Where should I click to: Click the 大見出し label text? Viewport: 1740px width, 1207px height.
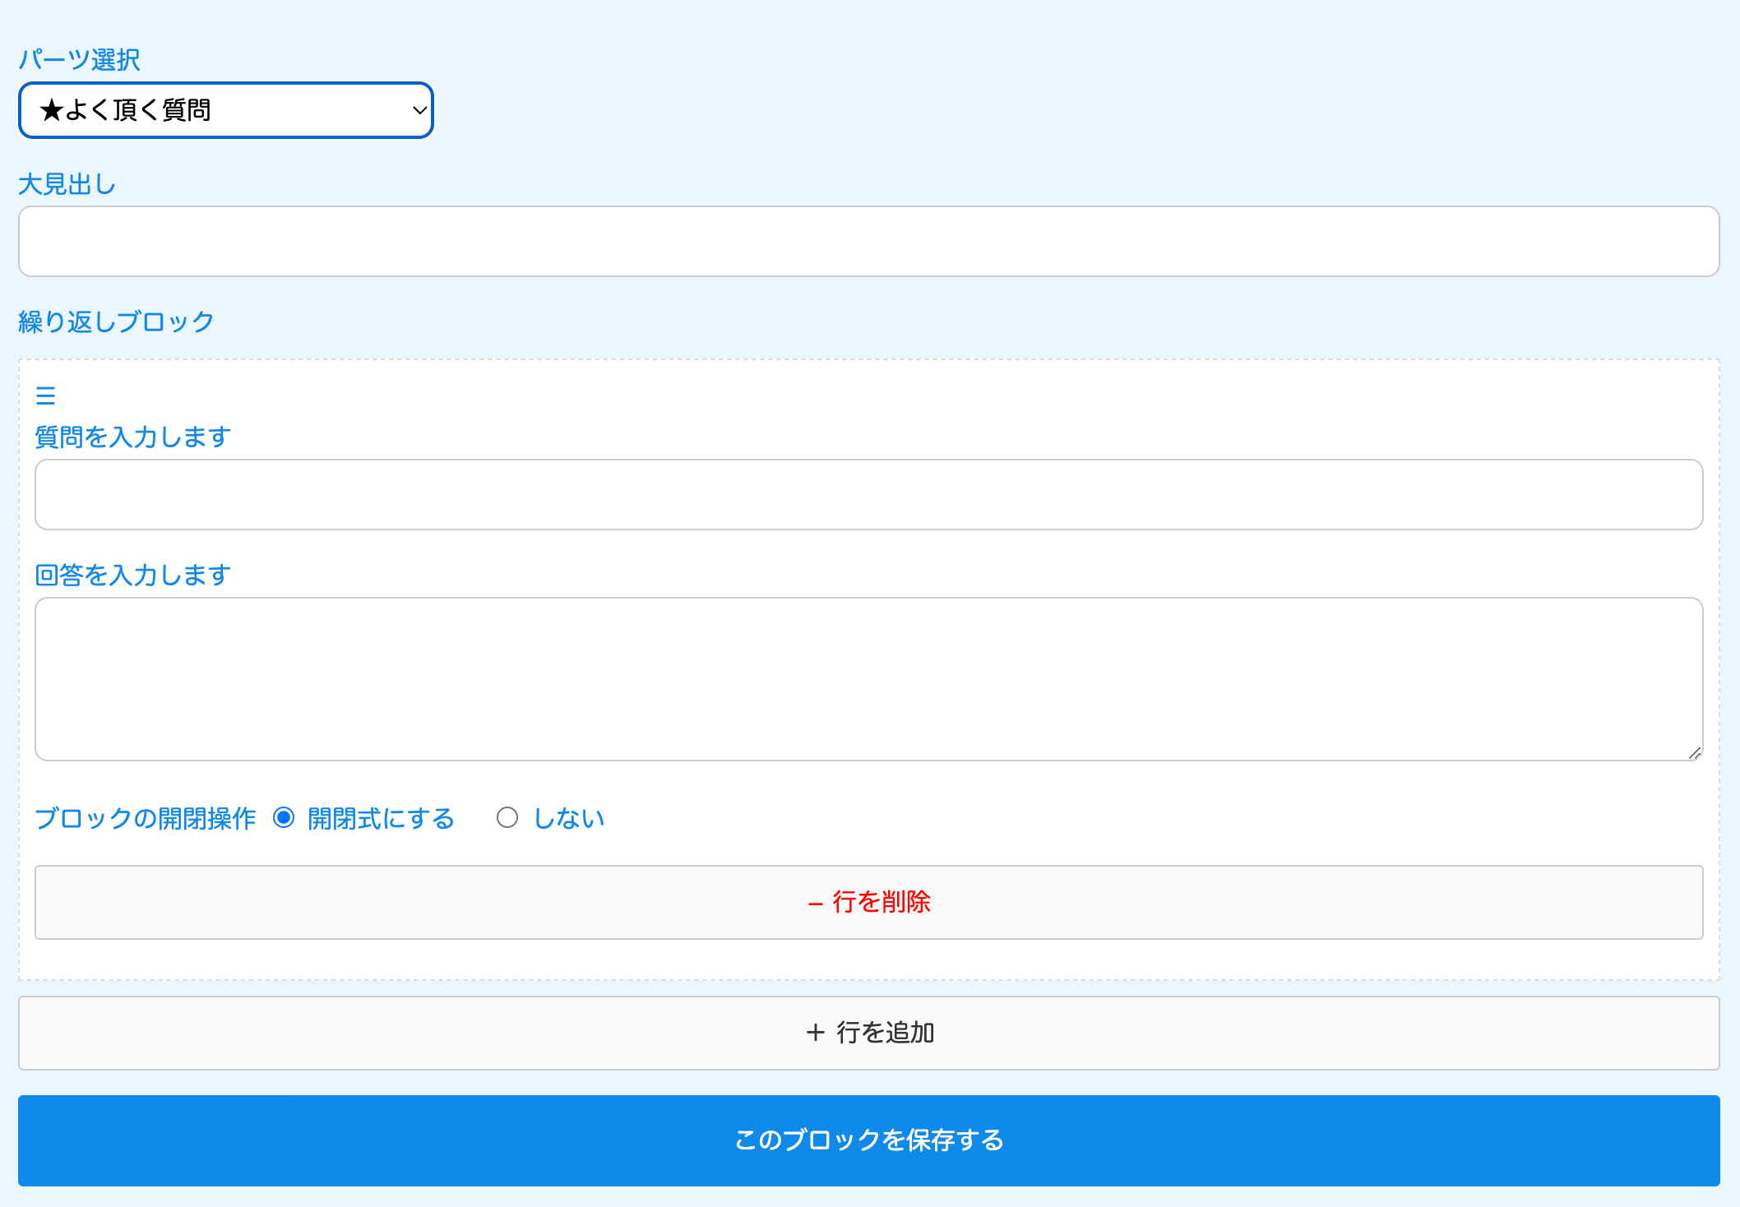(67, 184)
